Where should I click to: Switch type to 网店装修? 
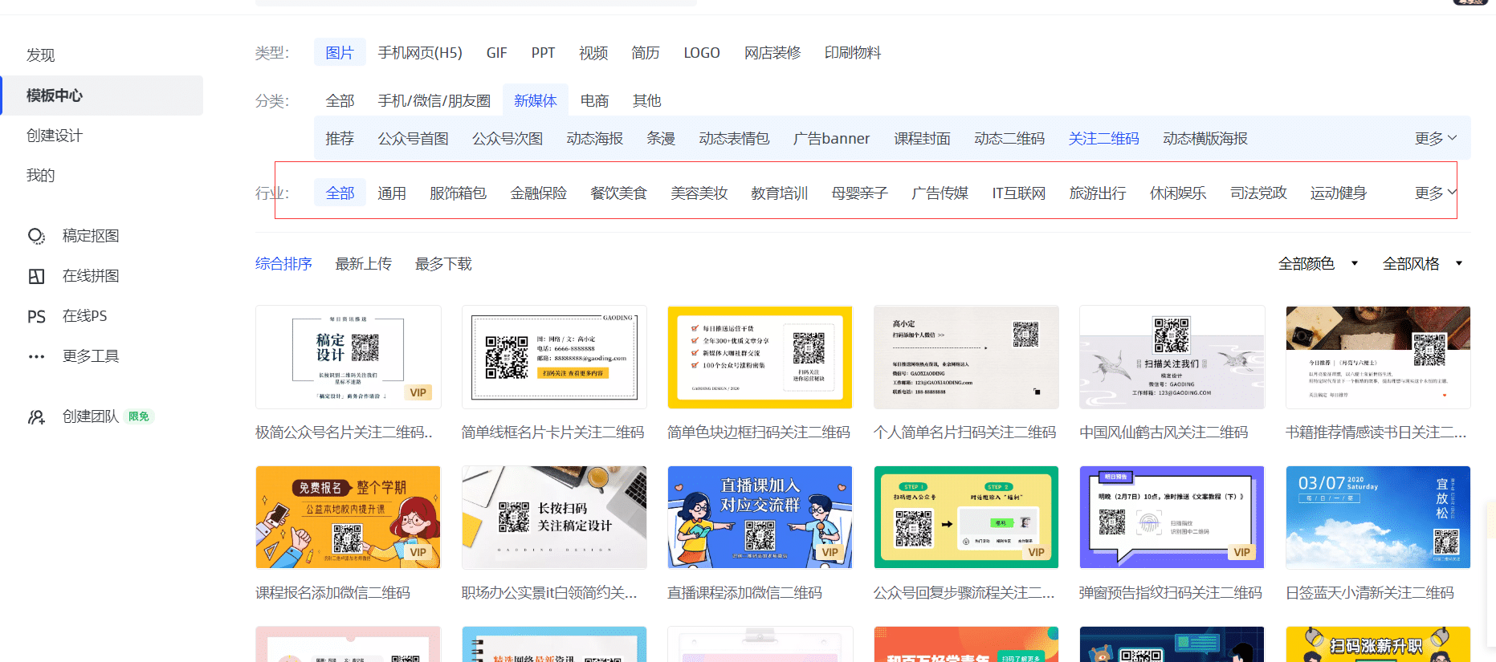[772, 53]
